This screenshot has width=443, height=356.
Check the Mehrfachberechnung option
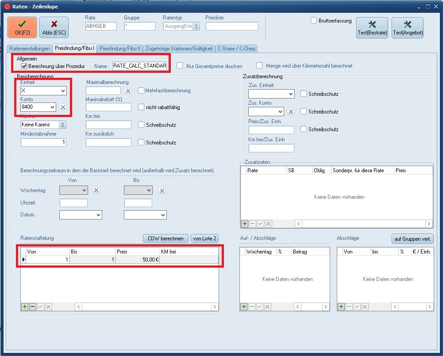click(141, 91)
